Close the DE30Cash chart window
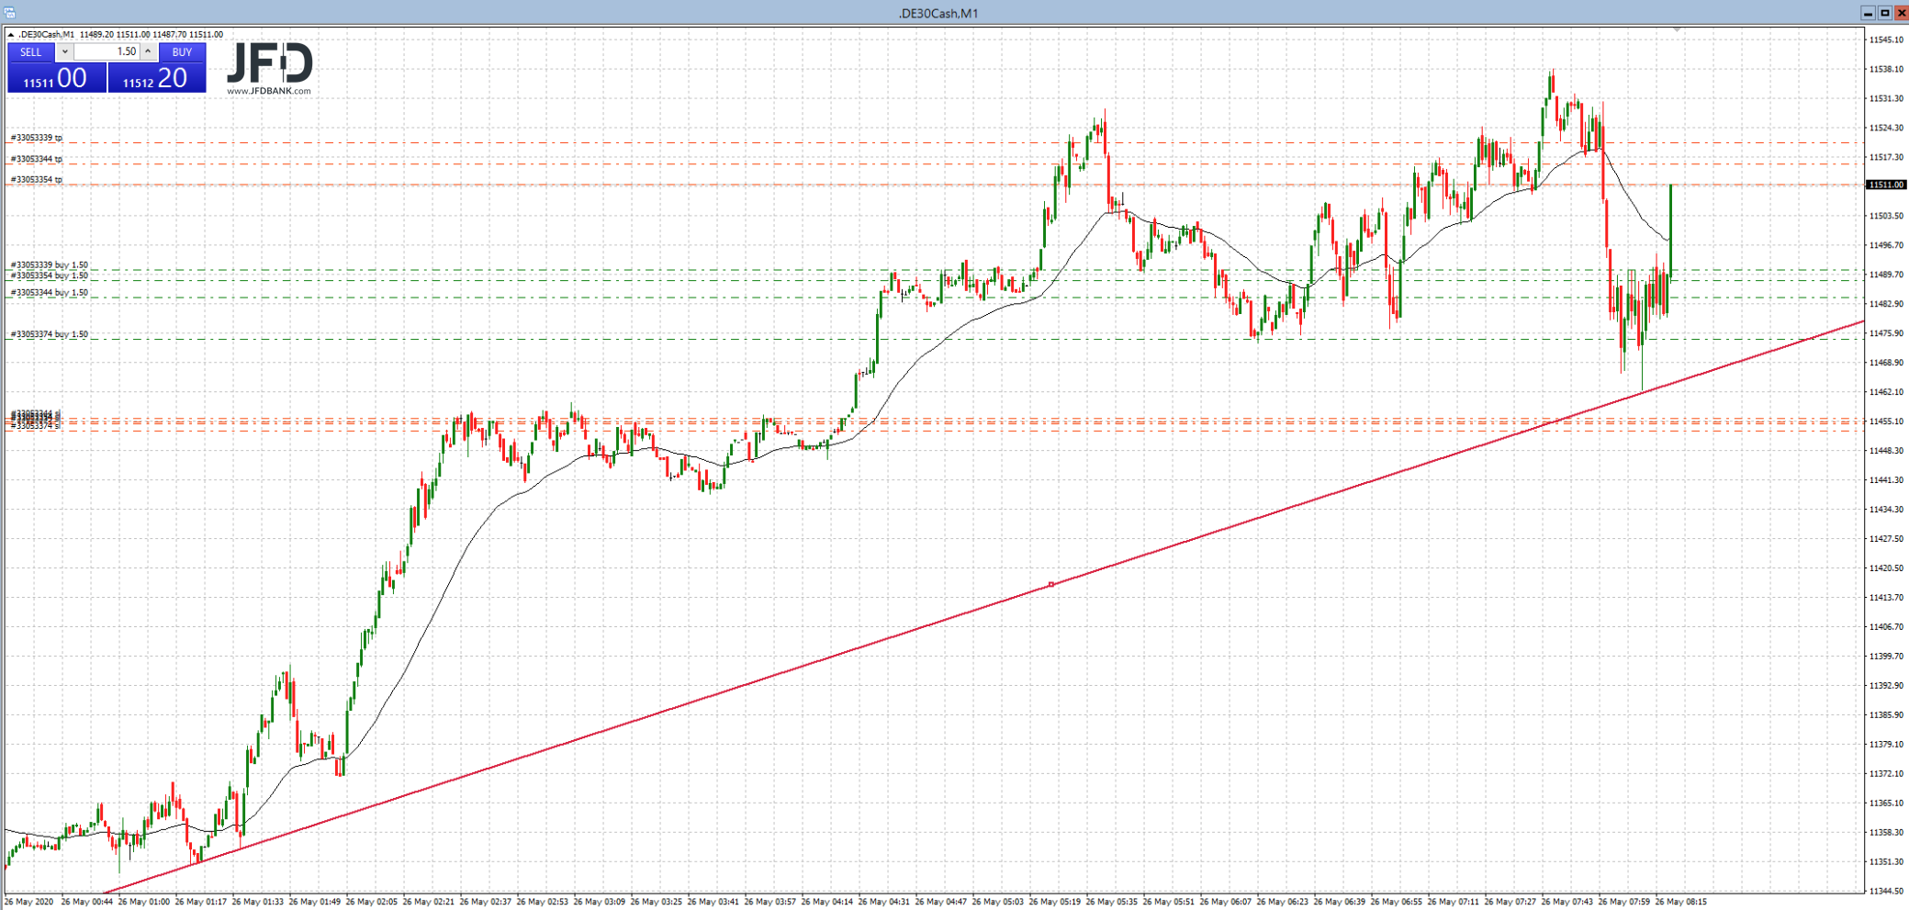Screen dimensions: 1909x910 pos(1901,12)
